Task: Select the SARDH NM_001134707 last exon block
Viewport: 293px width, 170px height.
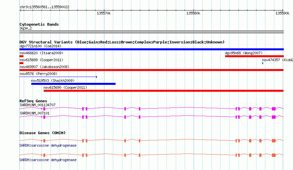Action: [274, 109]
